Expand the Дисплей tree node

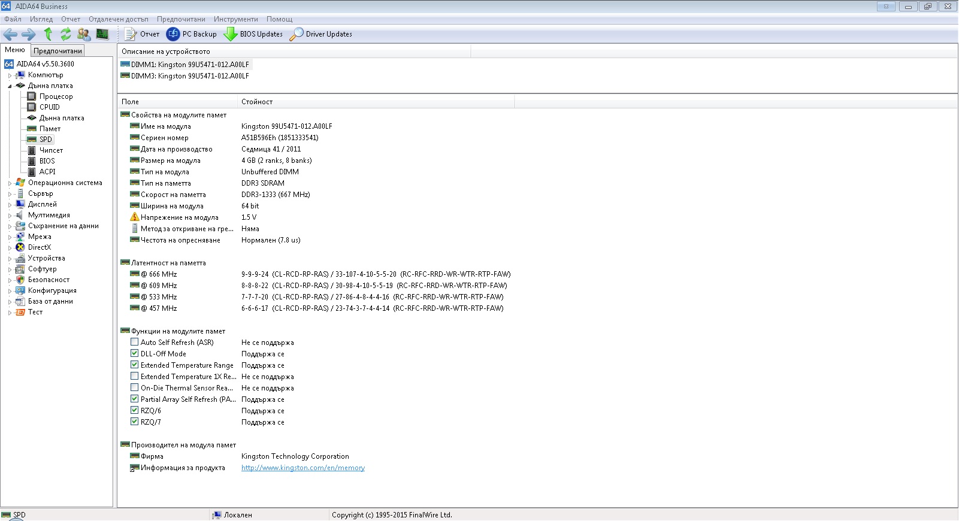pos(10,205)
